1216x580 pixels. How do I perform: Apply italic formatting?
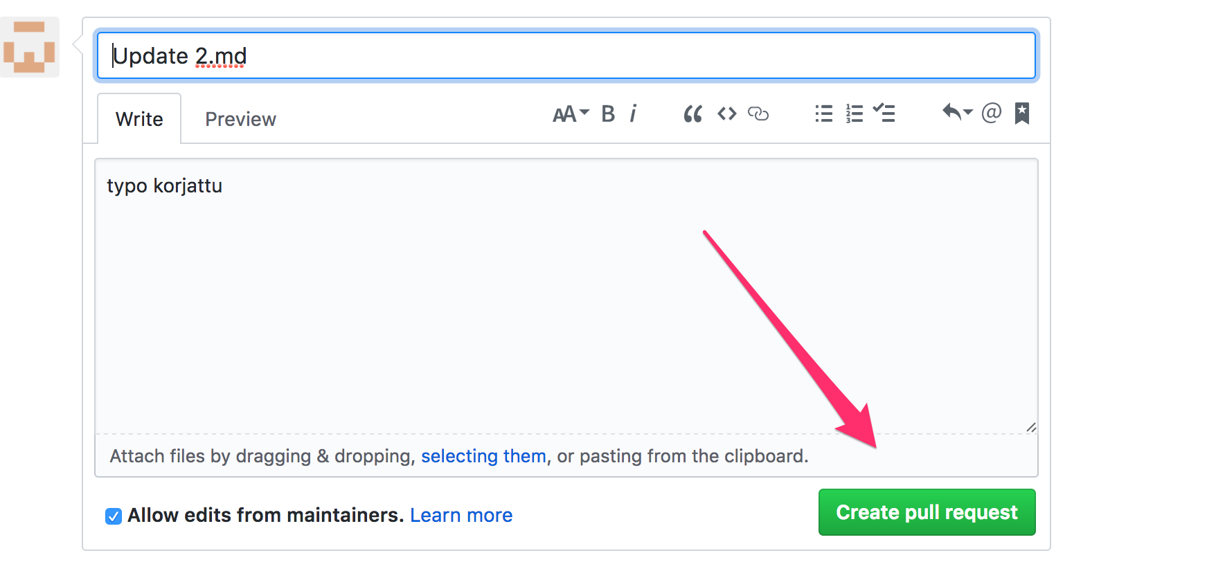click(633, 114)
